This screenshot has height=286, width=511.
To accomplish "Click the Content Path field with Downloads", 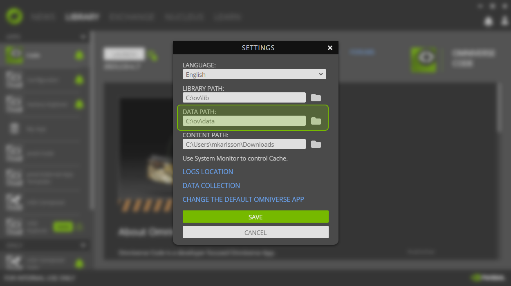I will [244, 144].
